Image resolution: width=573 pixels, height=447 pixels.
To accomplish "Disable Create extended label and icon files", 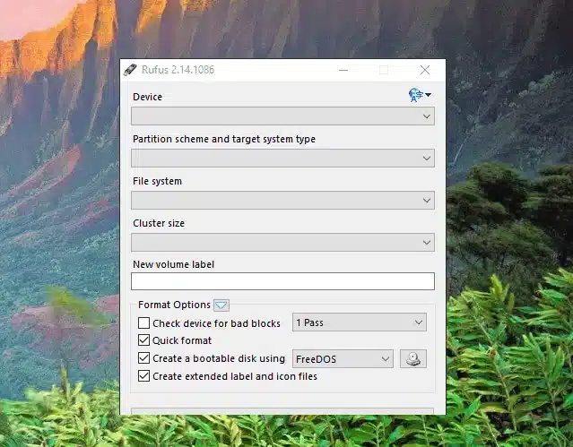I will (x=143, y=376).
